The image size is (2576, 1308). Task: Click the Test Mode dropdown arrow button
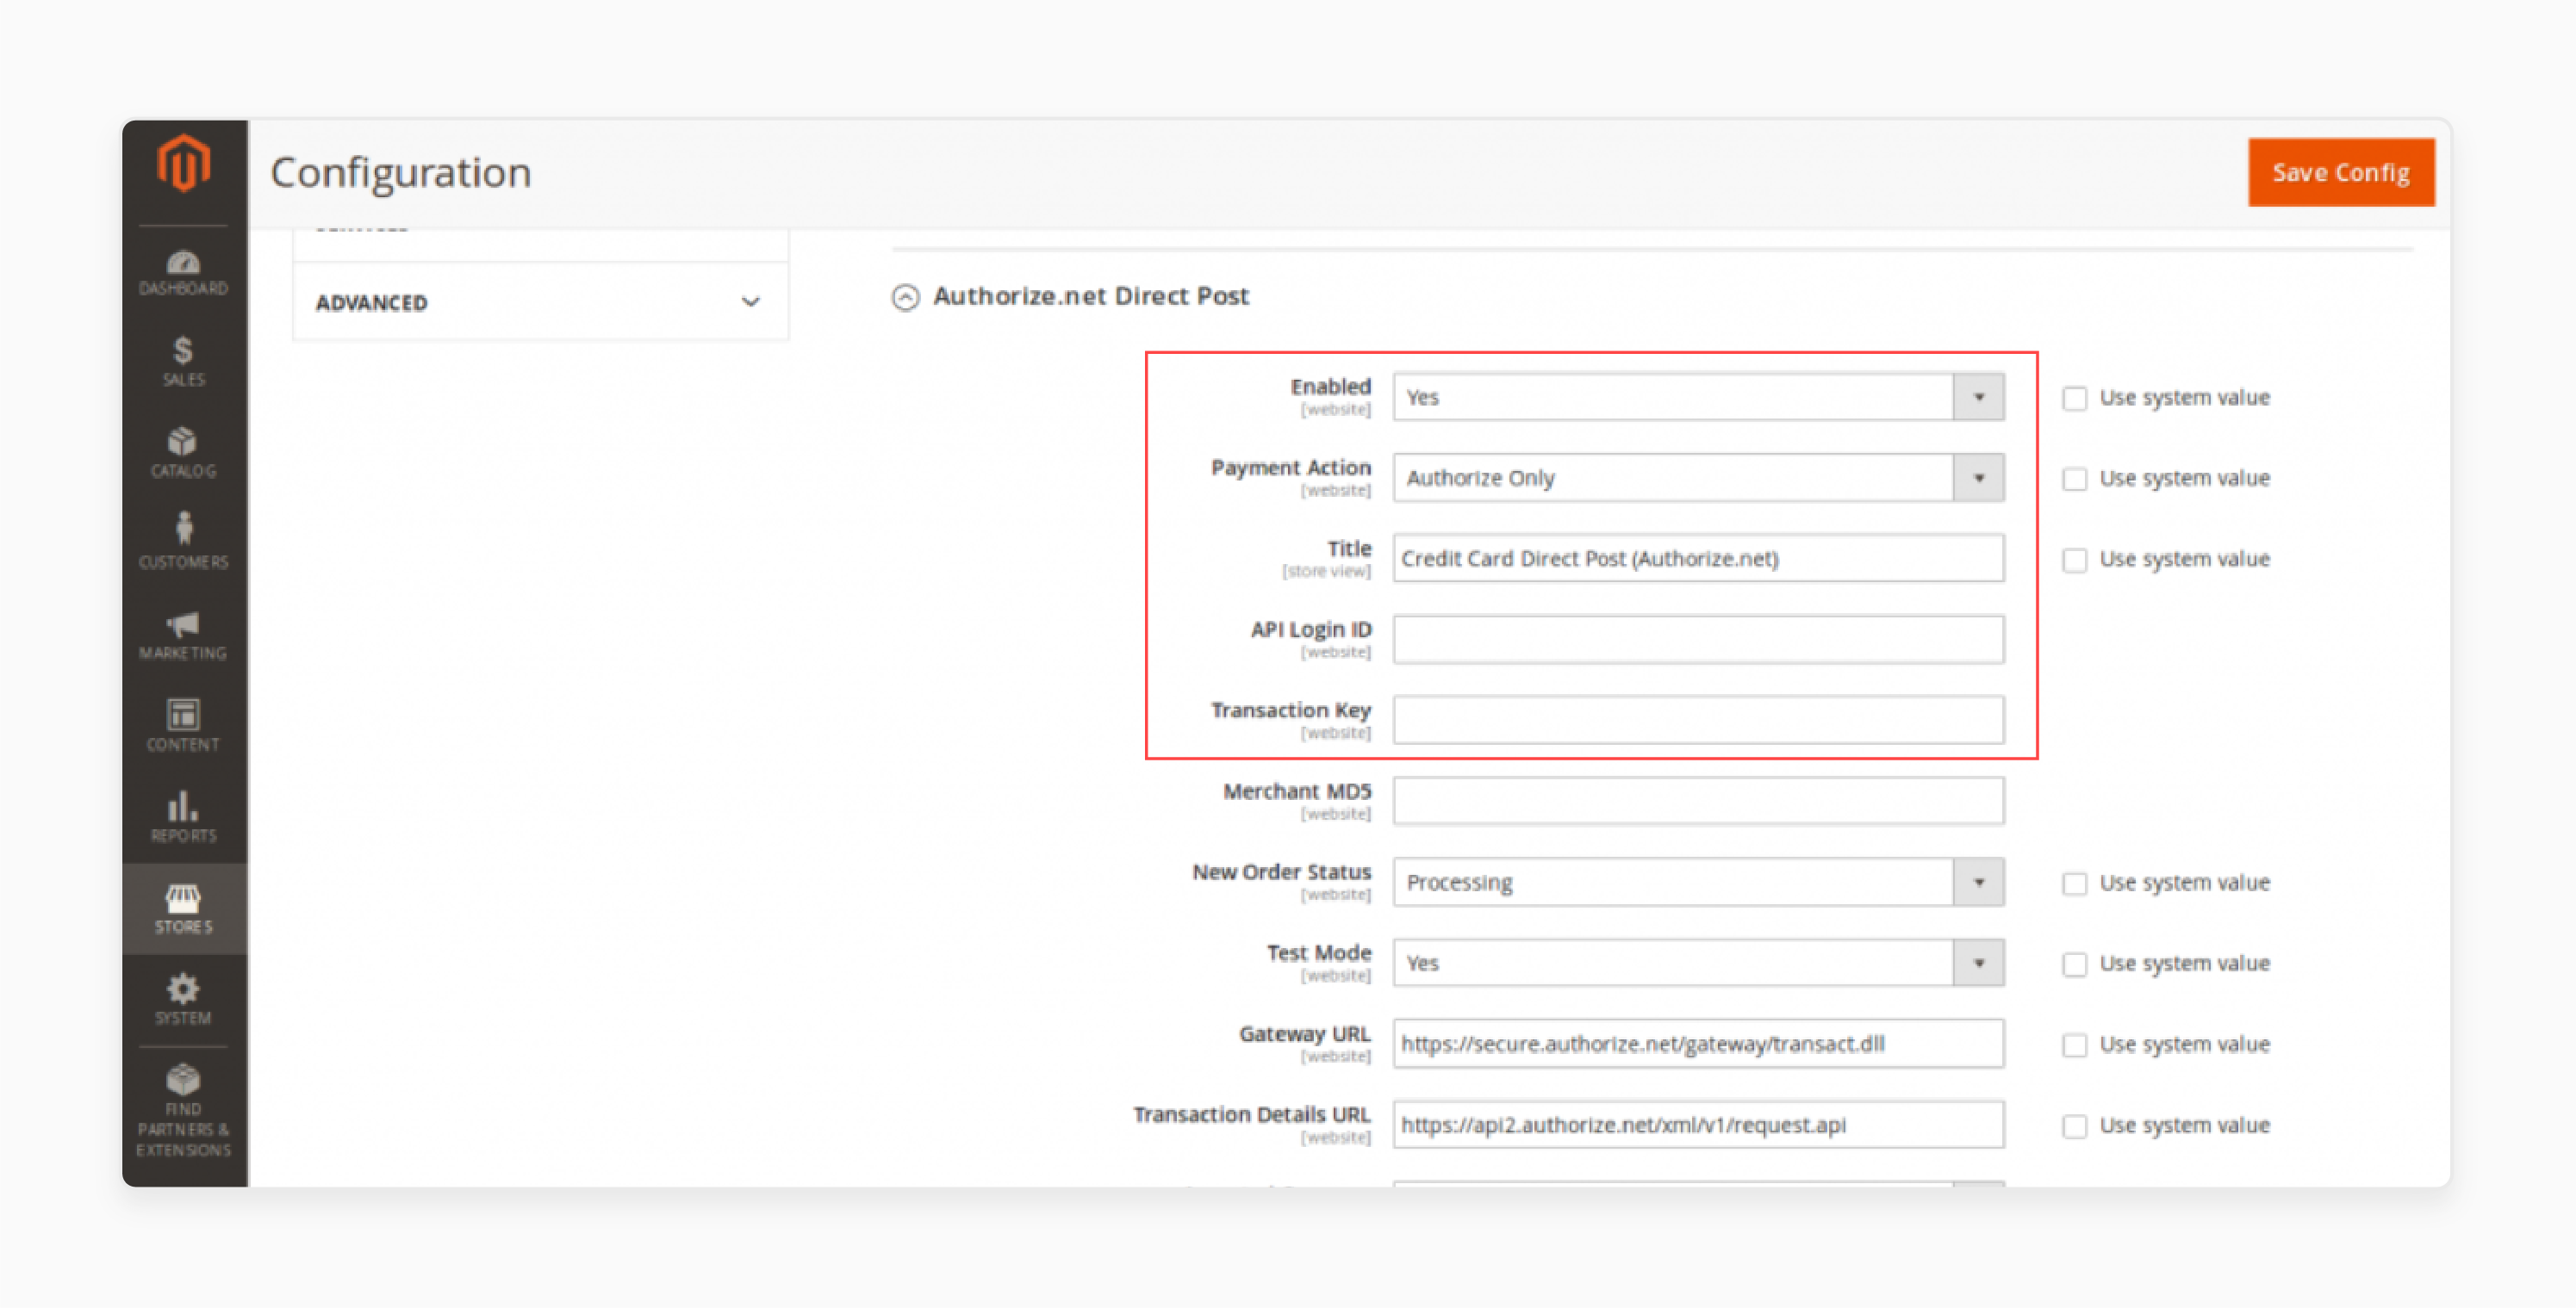click(x=1978, y=964)
